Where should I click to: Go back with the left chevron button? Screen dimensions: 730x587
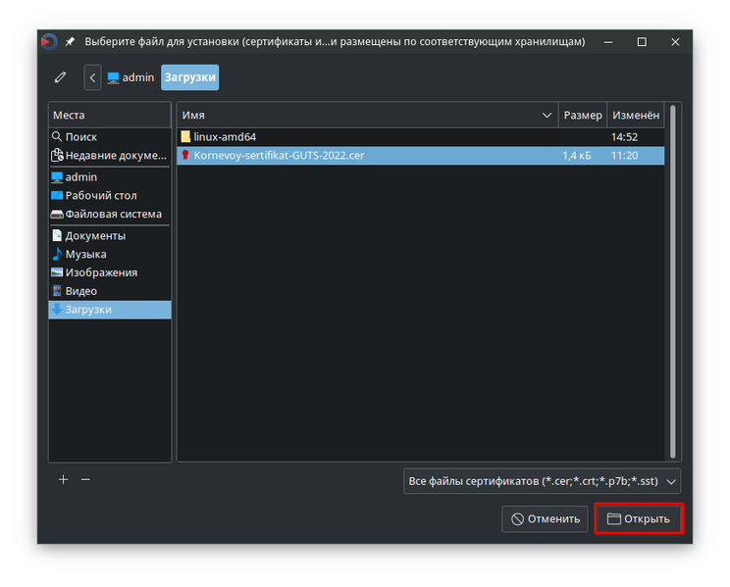(x=92, y=77)
